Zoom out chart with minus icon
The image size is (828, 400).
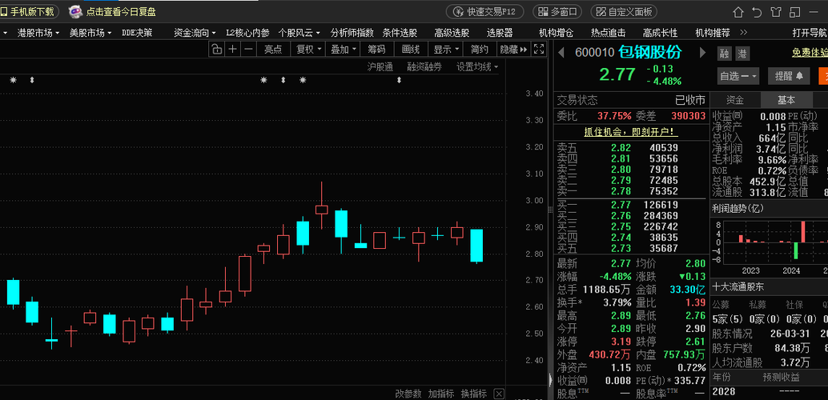(249, 50)
